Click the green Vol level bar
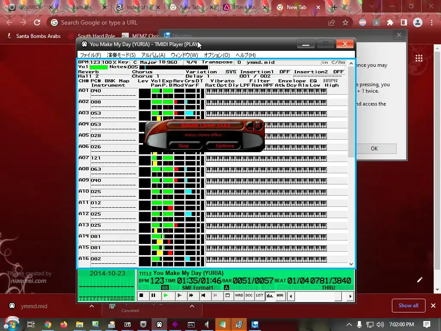 (x=99, y=67)
